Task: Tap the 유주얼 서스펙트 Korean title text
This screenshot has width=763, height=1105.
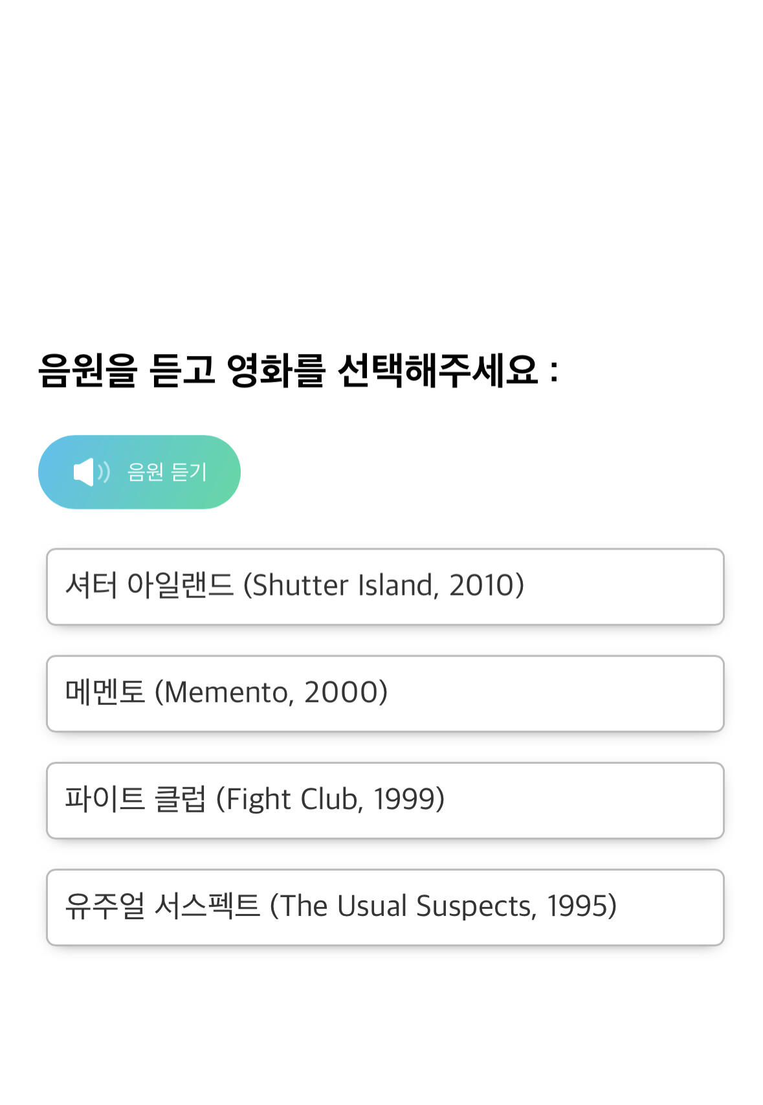Action: 162,906
